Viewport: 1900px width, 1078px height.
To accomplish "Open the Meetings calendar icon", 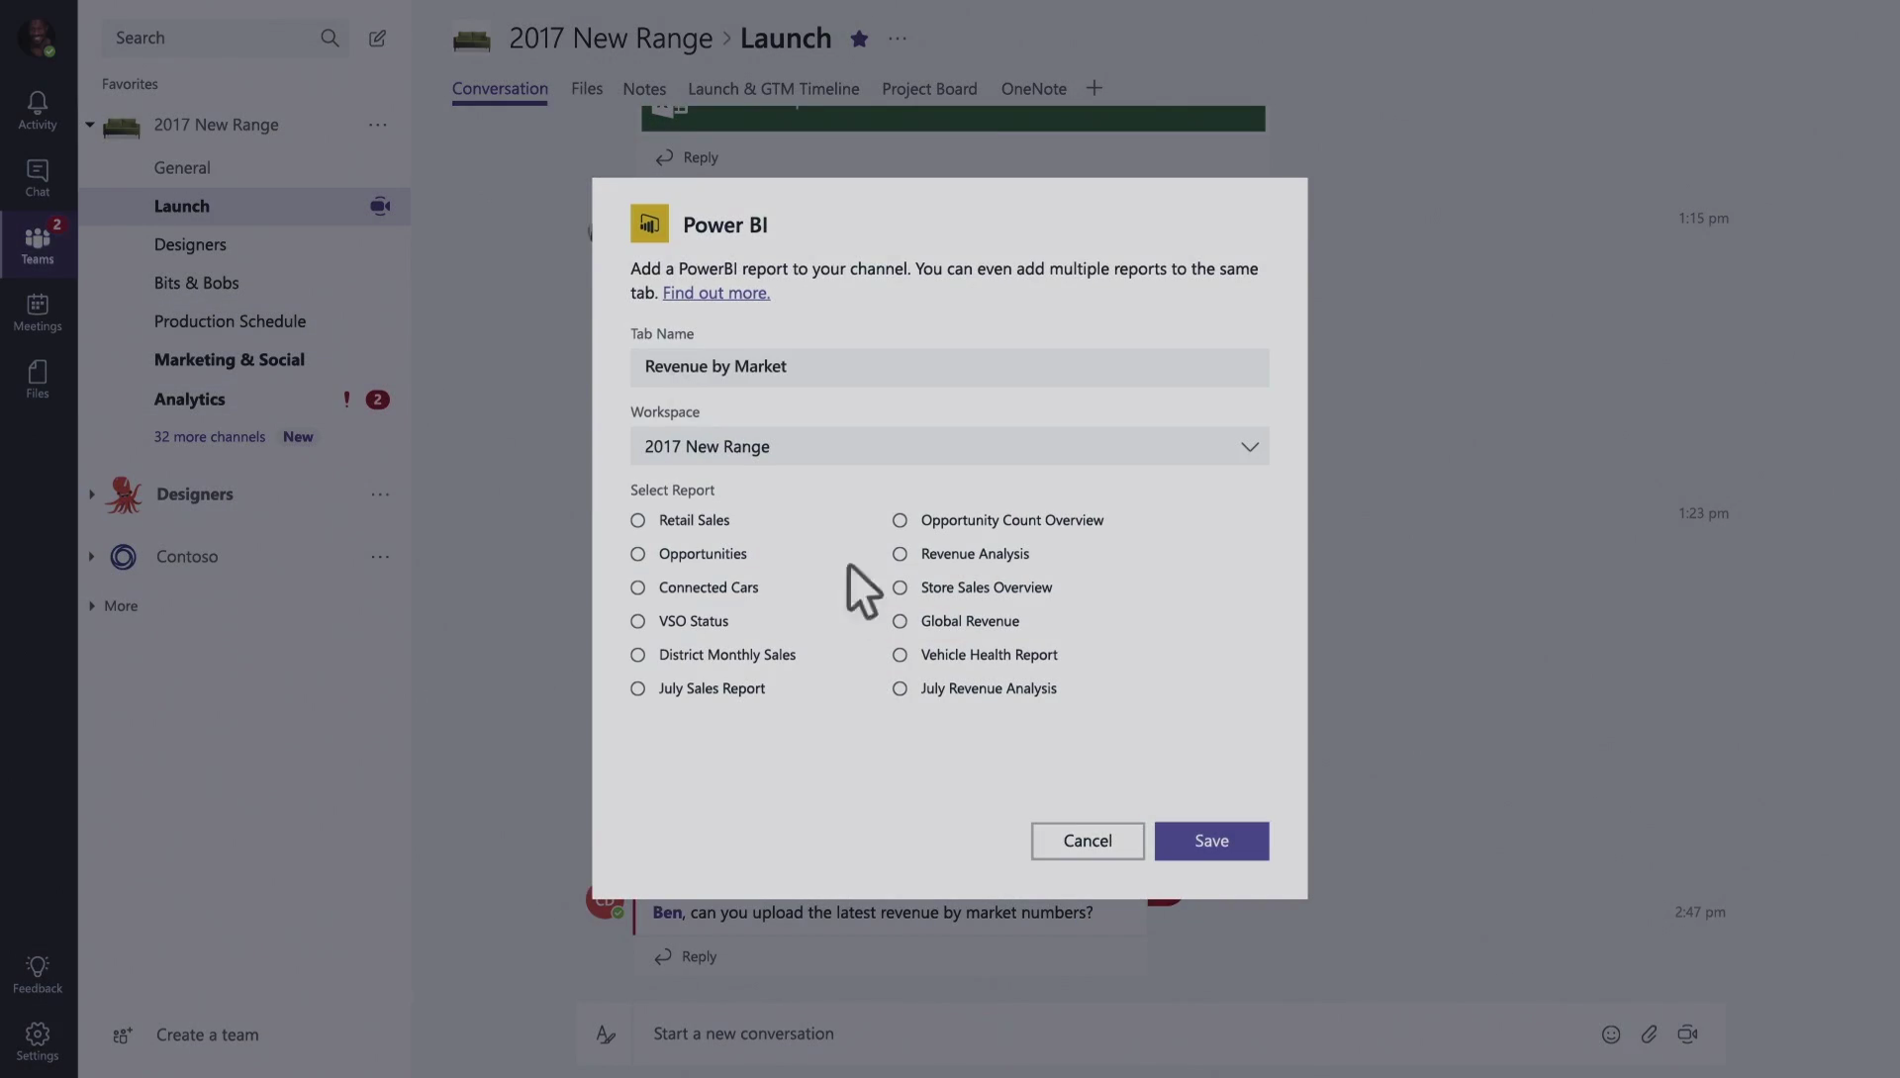I will coord(38,312).
